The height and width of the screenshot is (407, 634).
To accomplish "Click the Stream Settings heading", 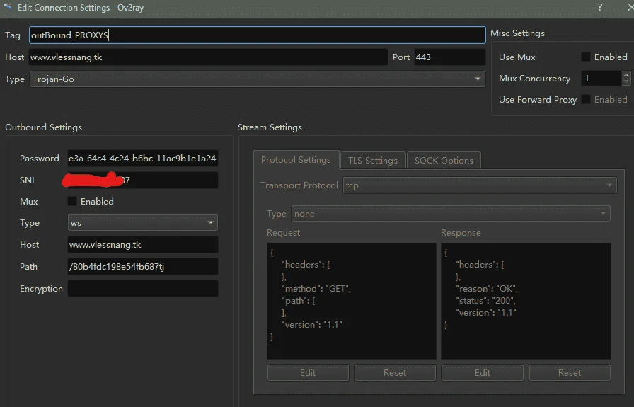I will coord(270,127).
